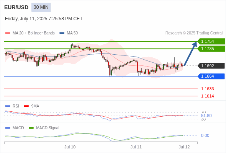The image size is (226, 153).
Task: Click the MACD blue legend swatch
Action: click(x=8, y=128)
